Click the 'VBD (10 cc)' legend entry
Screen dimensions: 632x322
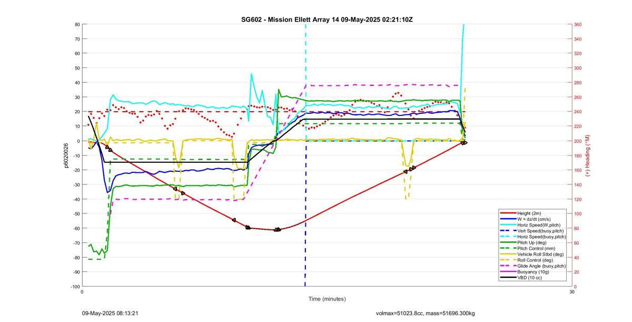[x=532, y=278]
